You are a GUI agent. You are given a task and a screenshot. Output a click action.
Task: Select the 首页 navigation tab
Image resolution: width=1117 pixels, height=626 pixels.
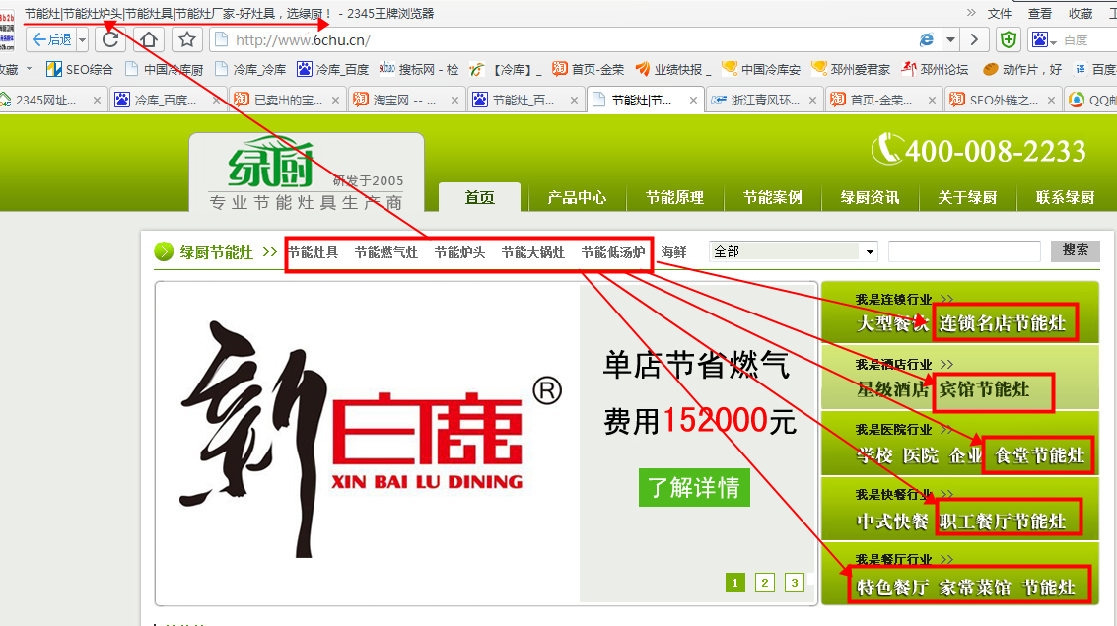479,197
